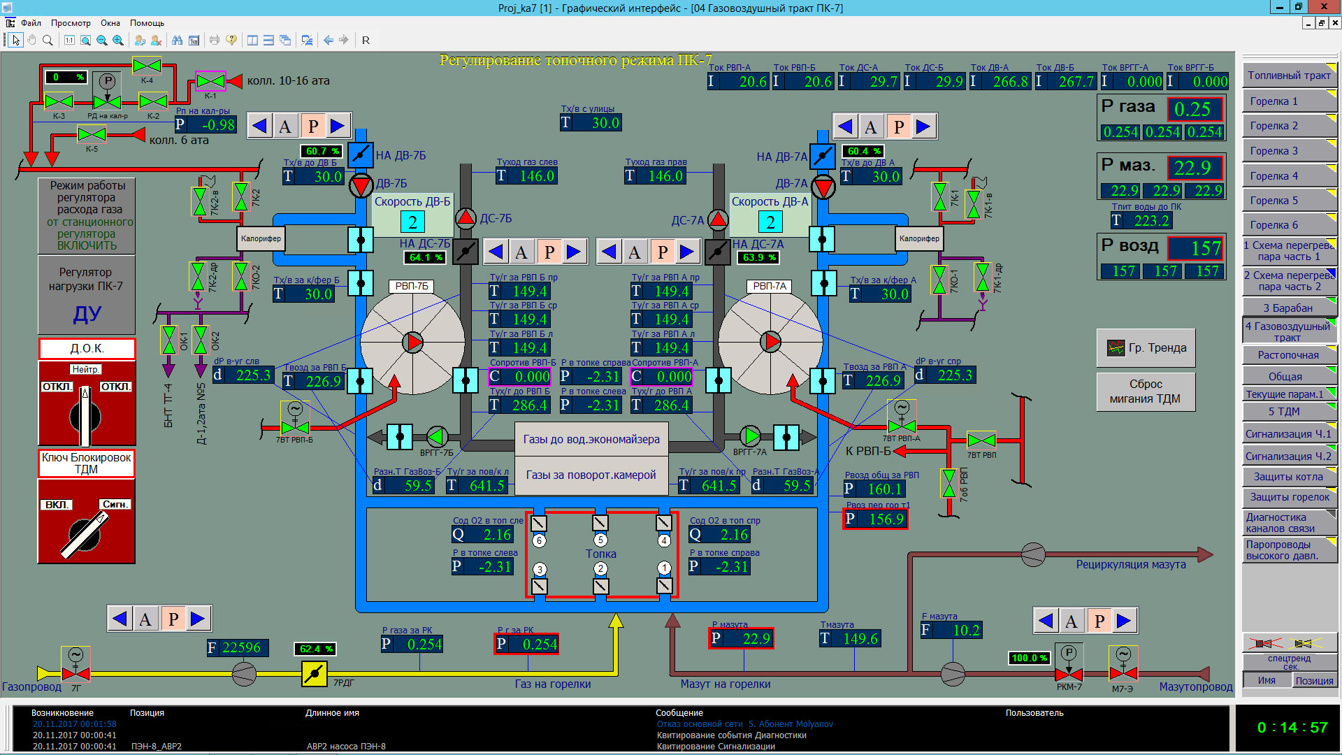Select the magnifier zoom tool

click(x=48, y=40)
